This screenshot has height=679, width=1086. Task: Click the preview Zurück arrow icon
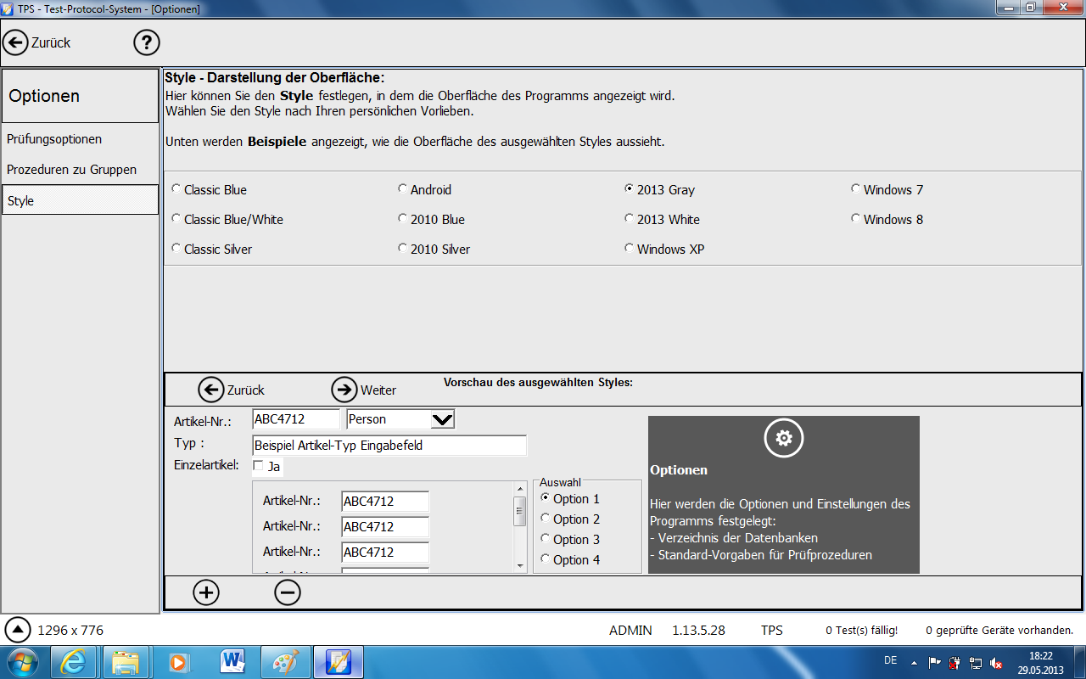(211, 390)
